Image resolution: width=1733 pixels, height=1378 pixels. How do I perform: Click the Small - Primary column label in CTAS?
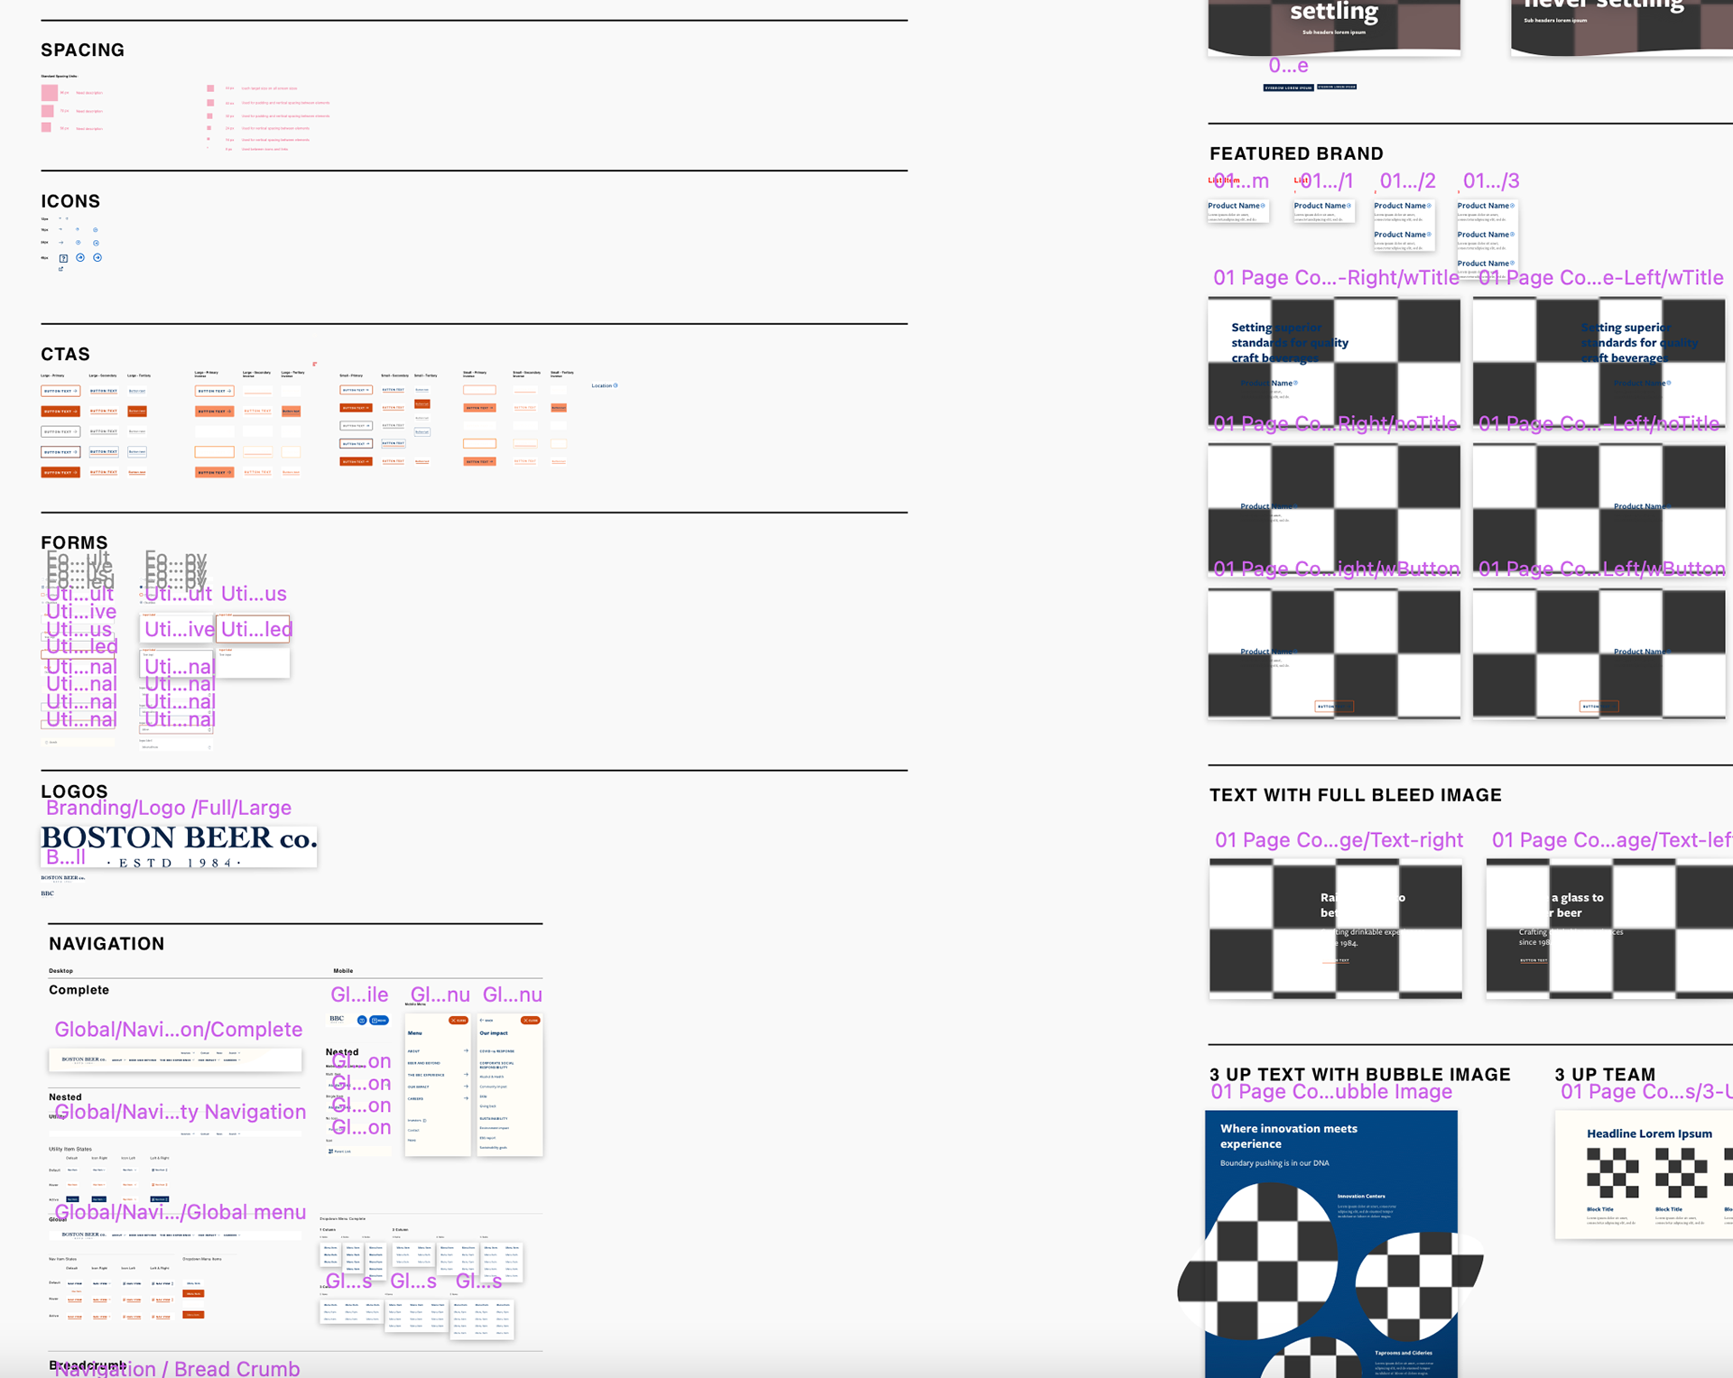pos(351,375)
